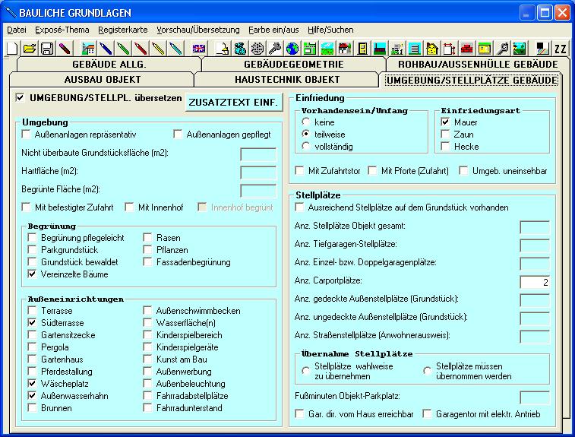The width and height of the screenshot is (575, 437).
Task: Click the Anz. Carportplätze input field
Action: point(535,282)
